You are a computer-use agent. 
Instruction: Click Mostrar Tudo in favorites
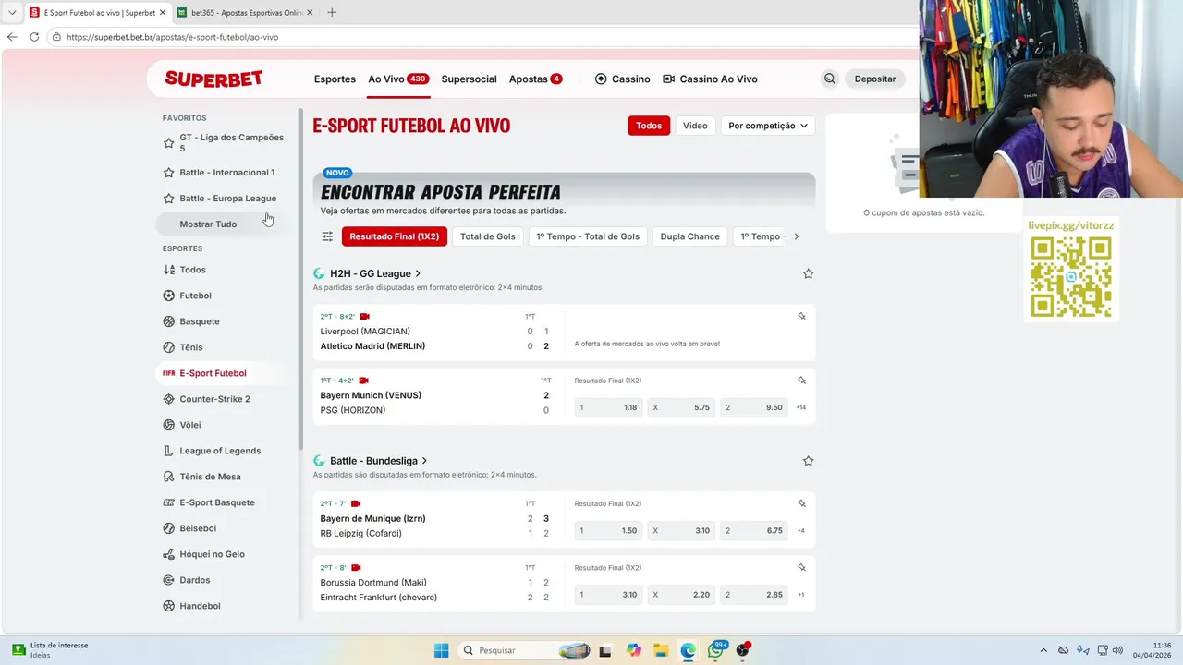tap(208, 224)
